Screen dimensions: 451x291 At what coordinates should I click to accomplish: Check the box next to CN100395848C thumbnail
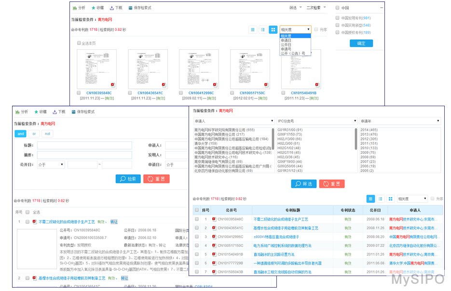coord(79,93)
